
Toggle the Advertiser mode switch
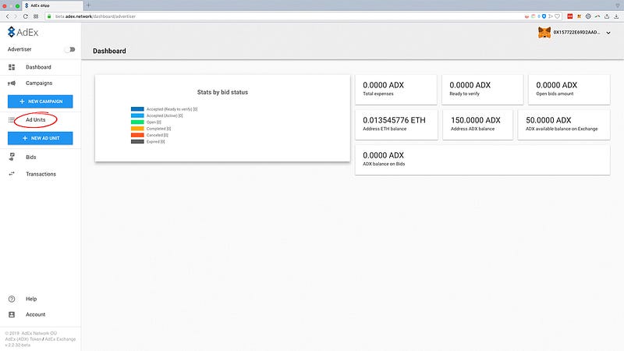[x=70, y=49]
